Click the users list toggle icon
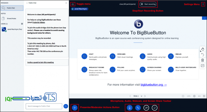 (73, 4)
